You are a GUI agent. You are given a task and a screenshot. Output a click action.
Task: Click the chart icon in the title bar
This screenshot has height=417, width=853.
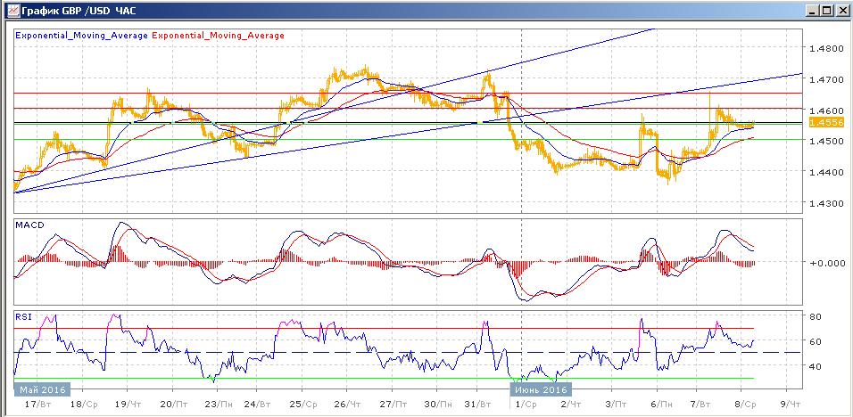[x=12, y=11]
